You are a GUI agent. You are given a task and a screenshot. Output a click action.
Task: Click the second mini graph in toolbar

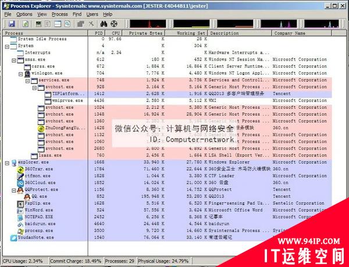[x=191, y=24]
